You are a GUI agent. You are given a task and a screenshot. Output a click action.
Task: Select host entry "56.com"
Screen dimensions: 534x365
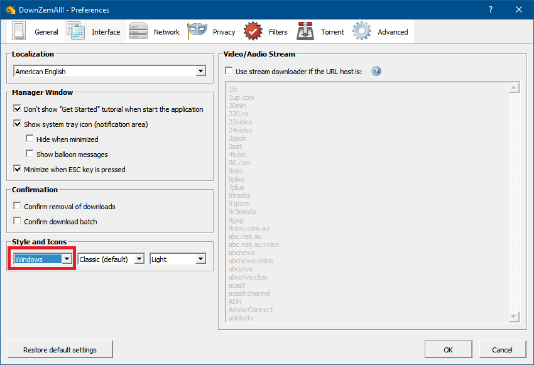239,163
